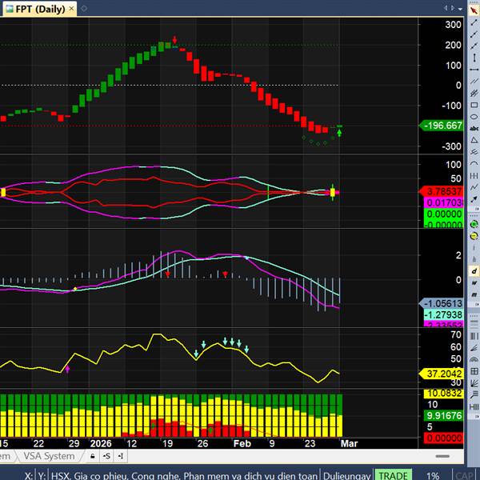This screenshot has height=480, width=480.
Task: Click the '2026' date axis label
Action: tap(101, 443)
